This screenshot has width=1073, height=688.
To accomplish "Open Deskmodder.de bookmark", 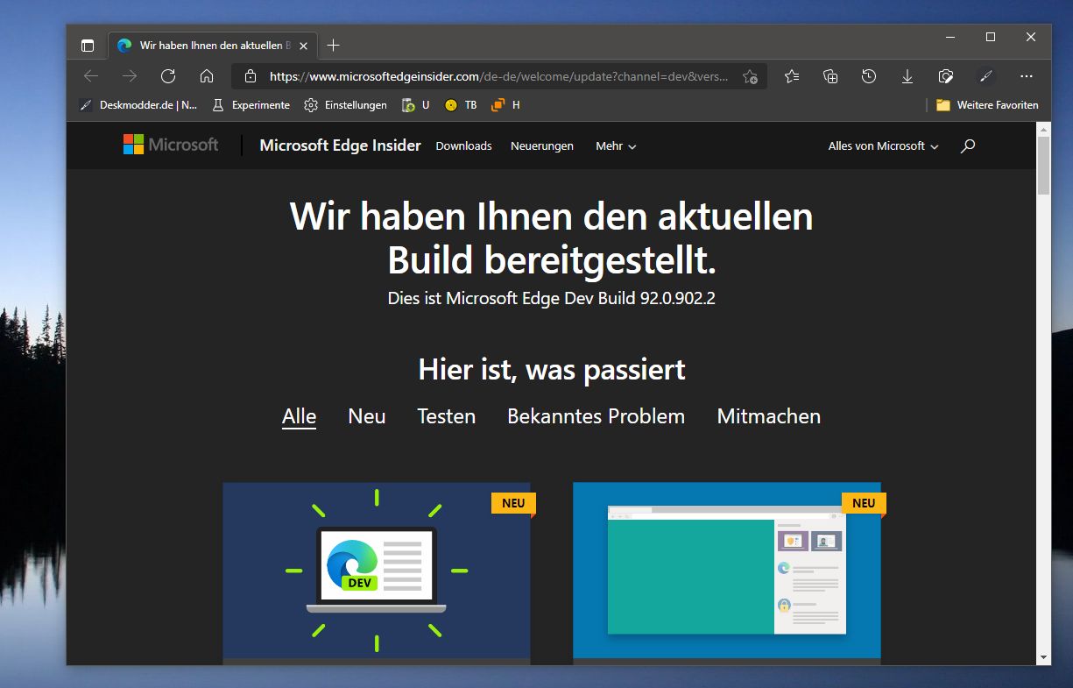I will pyautogui.click(x=138, y=105).
